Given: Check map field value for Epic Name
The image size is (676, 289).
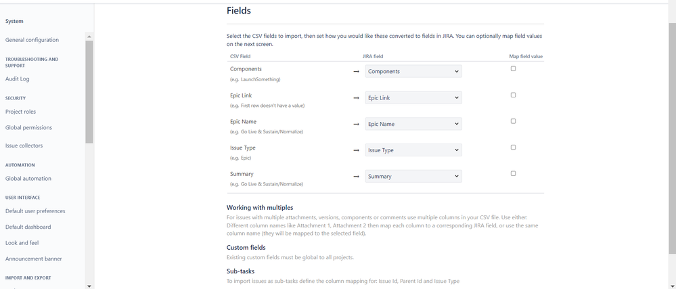Looking at the screenshot, I should pos(513,121).
